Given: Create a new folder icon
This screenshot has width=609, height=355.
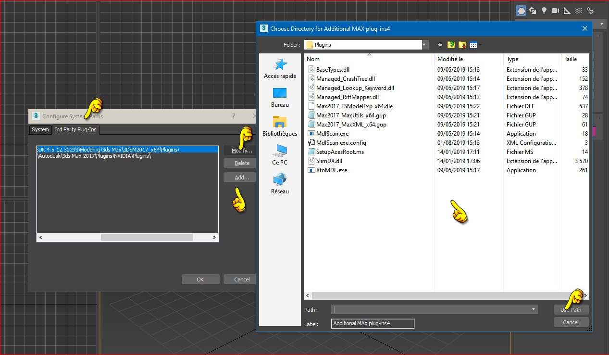Looking at the screenshot, I should (462, 45).
